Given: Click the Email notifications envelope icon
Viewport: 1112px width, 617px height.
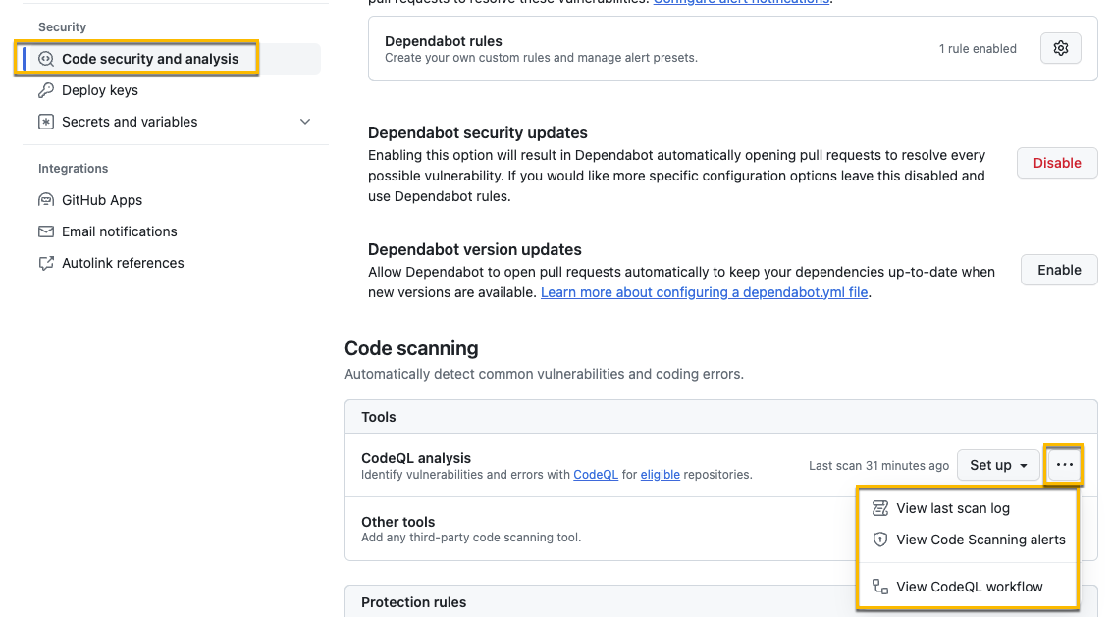Looking at the screenshot, I should pyautogui.click(x=46, y=231).
